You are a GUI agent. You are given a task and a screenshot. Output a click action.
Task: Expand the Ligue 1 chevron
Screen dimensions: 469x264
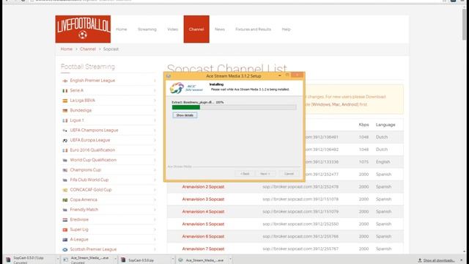155,120
